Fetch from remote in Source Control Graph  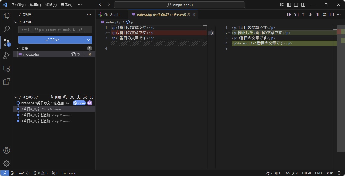pos(72,97)
